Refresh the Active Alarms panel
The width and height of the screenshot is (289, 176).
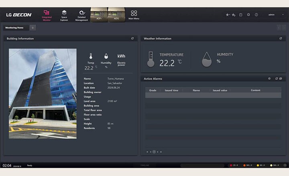pyautogui.click(x=277, y=79)
